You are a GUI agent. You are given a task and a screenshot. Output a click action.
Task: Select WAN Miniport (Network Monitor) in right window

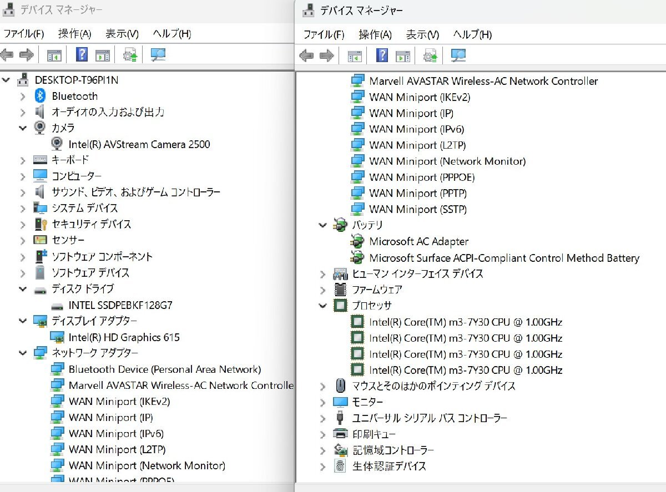[x=447, y=161]
